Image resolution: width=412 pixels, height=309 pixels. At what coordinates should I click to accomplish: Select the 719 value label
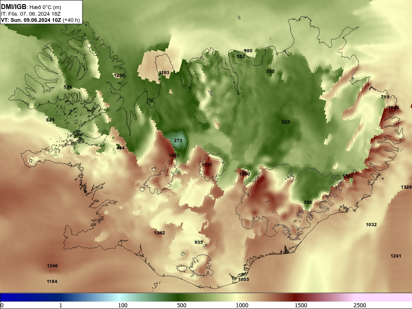(385, 97)
